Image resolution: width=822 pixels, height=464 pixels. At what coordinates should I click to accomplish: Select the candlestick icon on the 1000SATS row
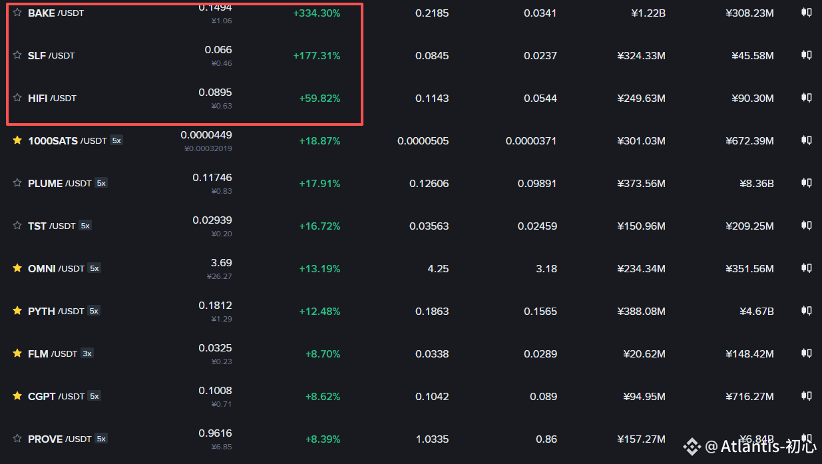point(806,140)
